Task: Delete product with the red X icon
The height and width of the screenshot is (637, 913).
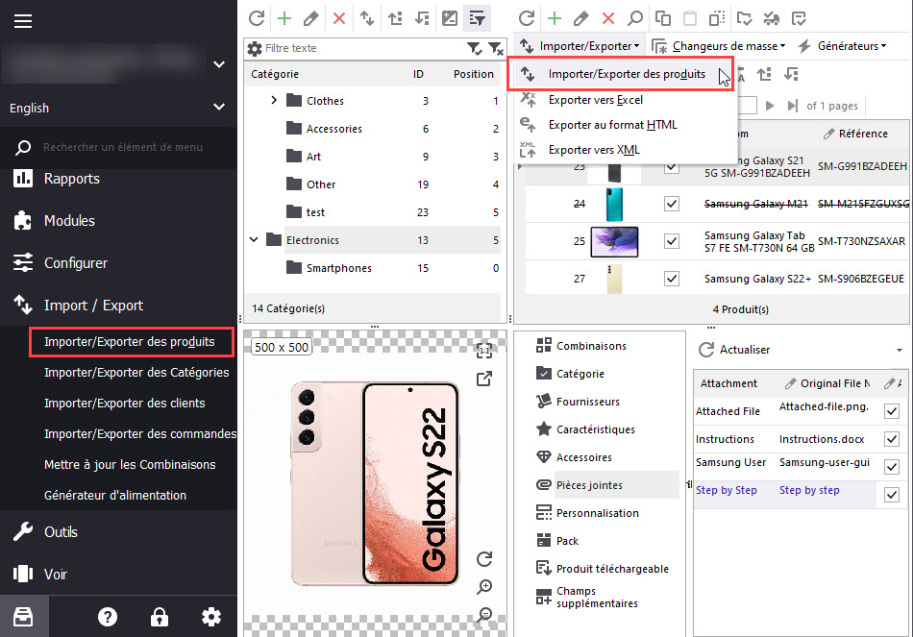Action: (x=608, y=18)
